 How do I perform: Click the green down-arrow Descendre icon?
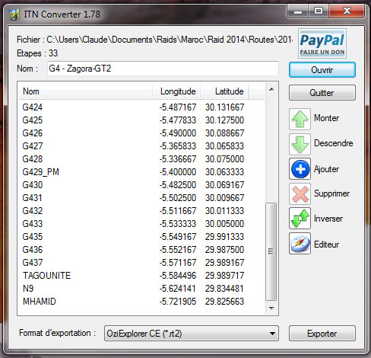300,144
